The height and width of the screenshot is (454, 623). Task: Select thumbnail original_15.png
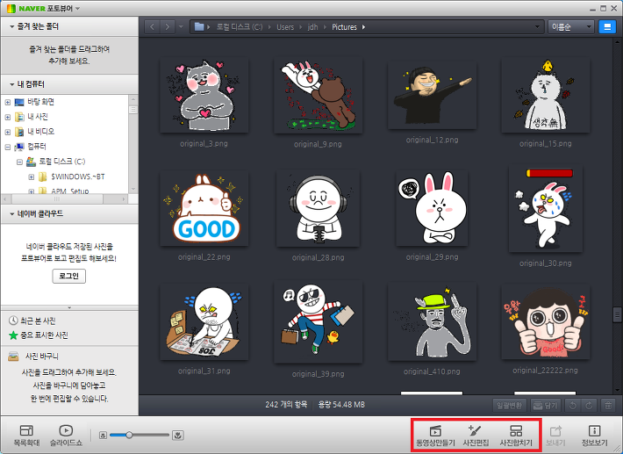tap(546, 96)
